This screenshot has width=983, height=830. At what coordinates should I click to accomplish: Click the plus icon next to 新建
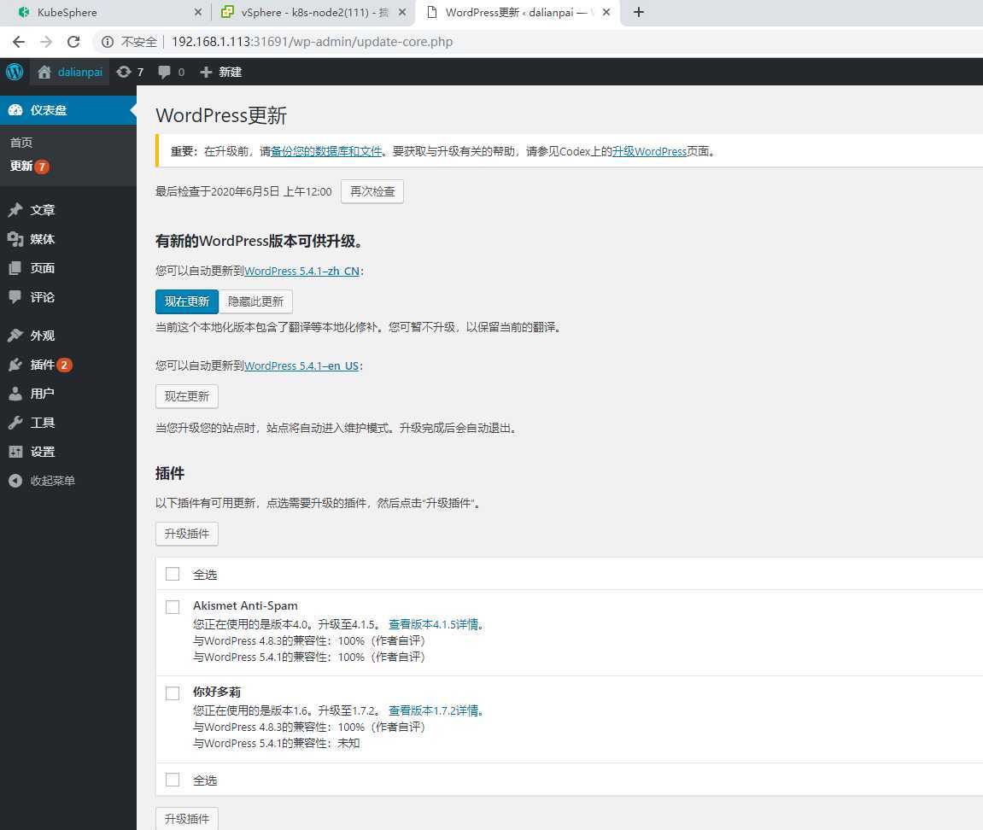206,72
